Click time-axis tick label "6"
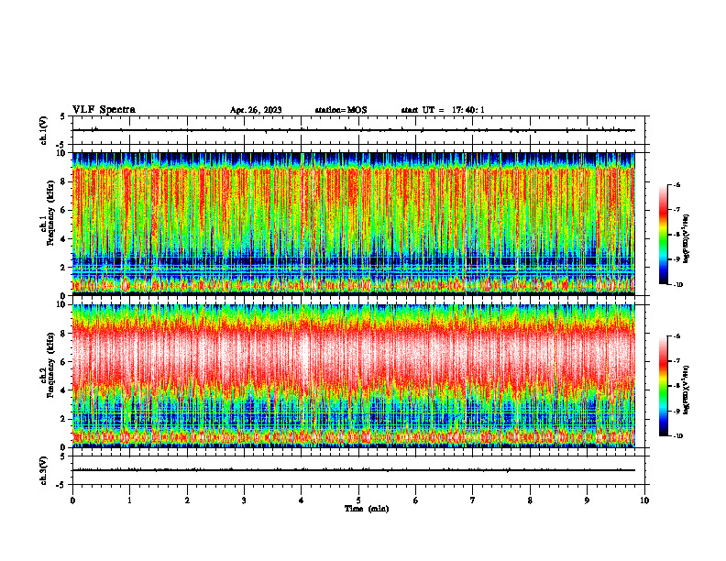Image resolution: width=726 pixels, height=561 pixels. (415, 500)
